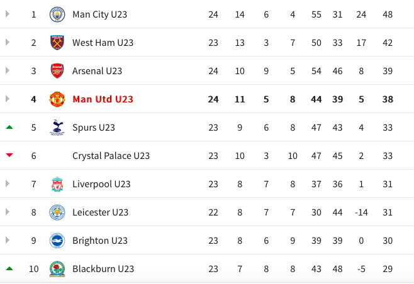Click the Blackburn U23 club crest
The height and width of the screenshot is (284, 414).
click(57, 269)
